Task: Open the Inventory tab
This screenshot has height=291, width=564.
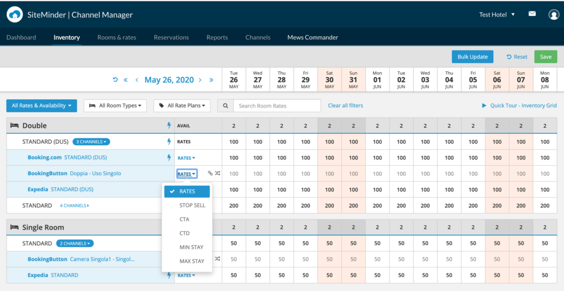Action: point(67,37)
